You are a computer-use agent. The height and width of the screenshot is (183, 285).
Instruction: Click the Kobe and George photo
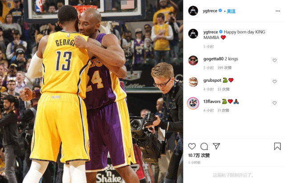coord(91,91)
